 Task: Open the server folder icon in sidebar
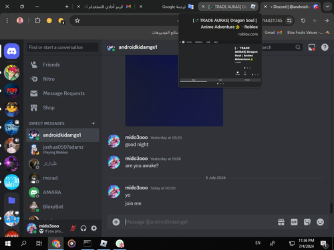click(x=12, y=200)
